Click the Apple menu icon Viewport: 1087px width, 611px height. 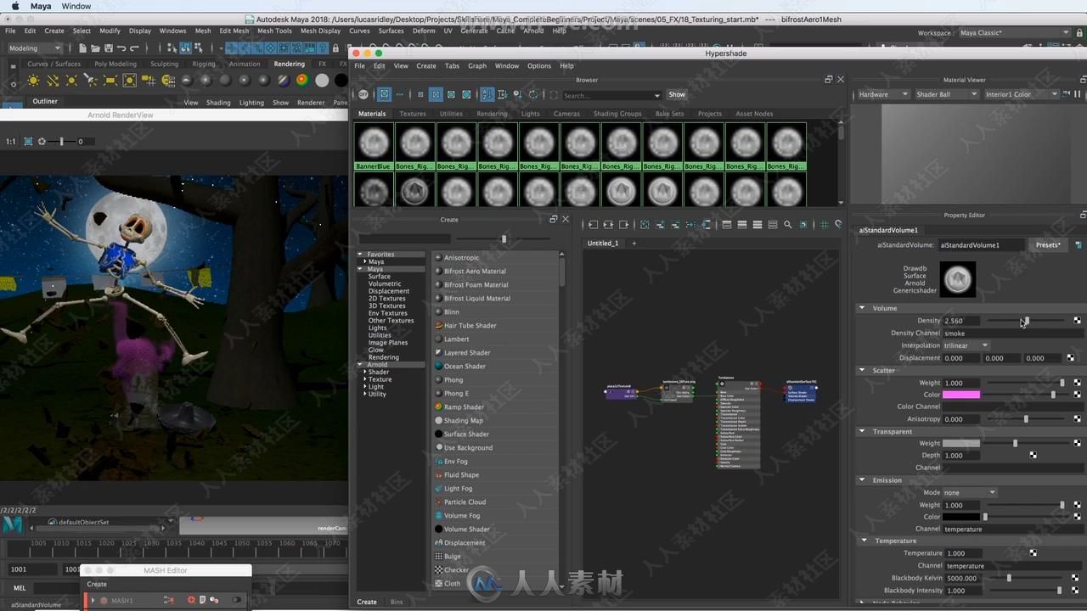pos(14,6)
